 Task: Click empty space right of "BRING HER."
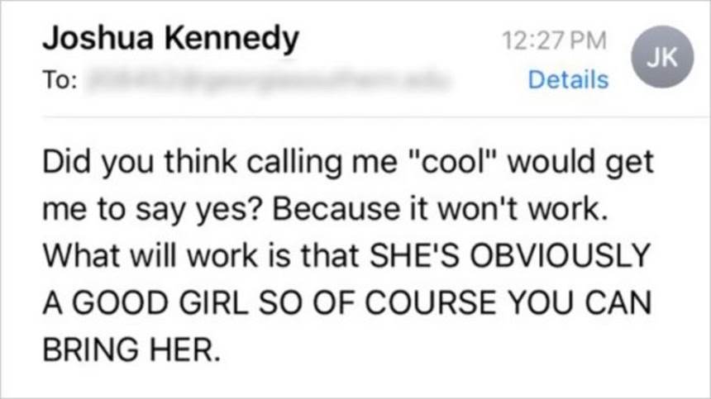click(455, 350)
